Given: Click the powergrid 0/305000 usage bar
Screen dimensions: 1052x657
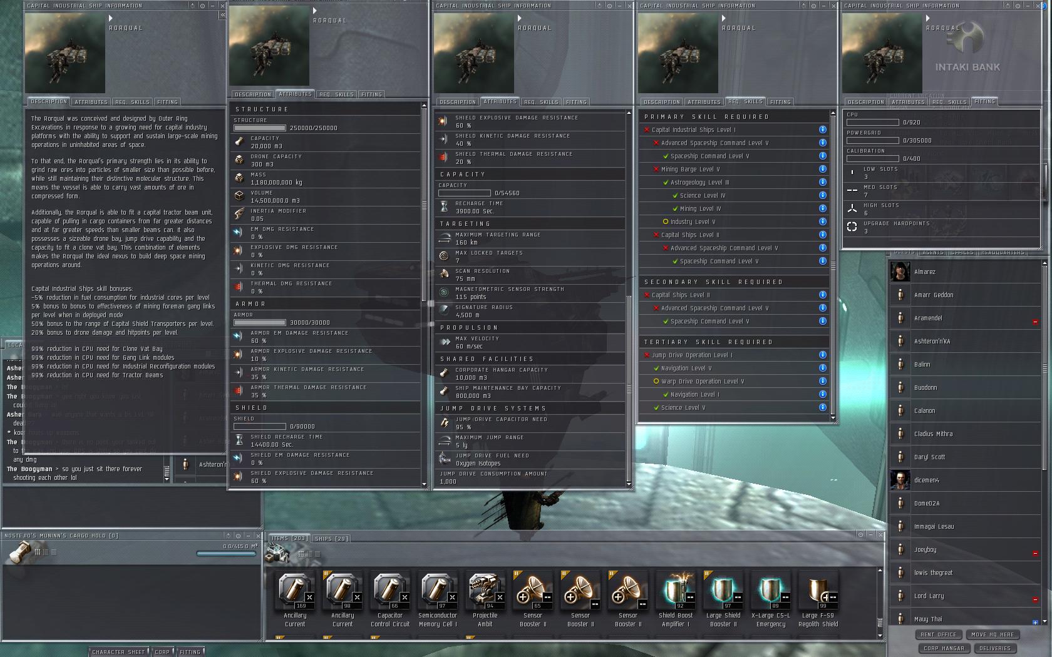Looking at the screenshot, I should [872, 141].
